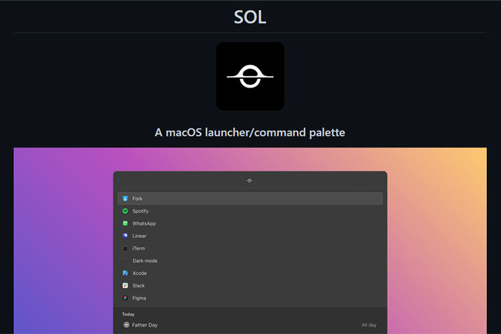This screenshot has height=334, width=501.
Task: Click the Xcode app icon
Action: point(125,273)
